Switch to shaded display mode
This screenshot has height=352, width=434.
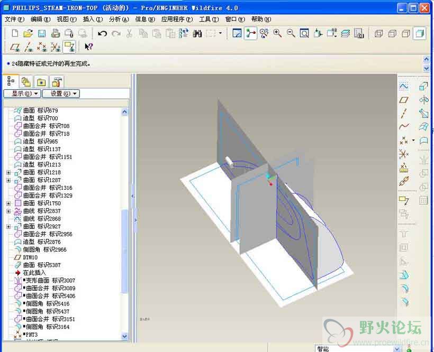[x=420, y=33]
